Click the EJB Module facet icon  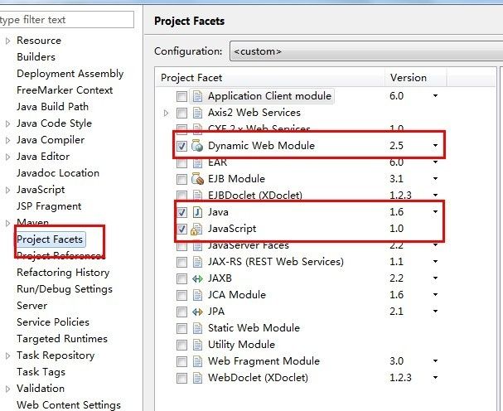[197, 179]
